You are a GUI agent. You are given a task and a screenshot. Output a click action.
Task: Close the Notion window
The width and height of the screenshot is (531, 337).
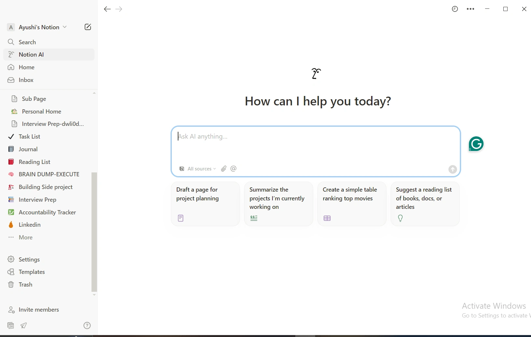coord(524,9)
